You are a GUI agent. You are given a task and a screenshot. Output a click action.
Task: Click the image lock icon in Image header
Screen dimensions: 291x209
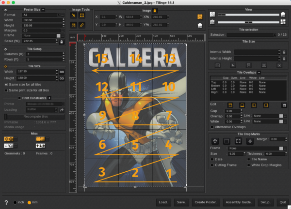click(155, 10)
